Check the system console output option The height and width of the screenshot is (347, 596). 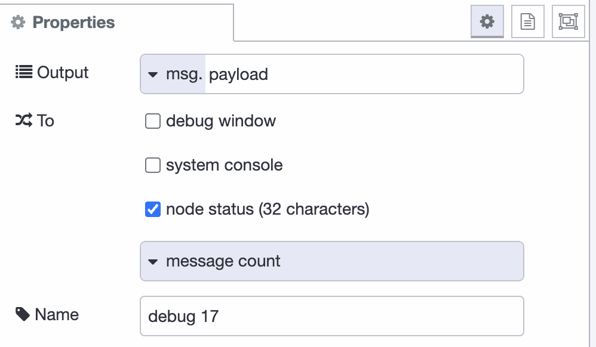(x=153, y=165)
